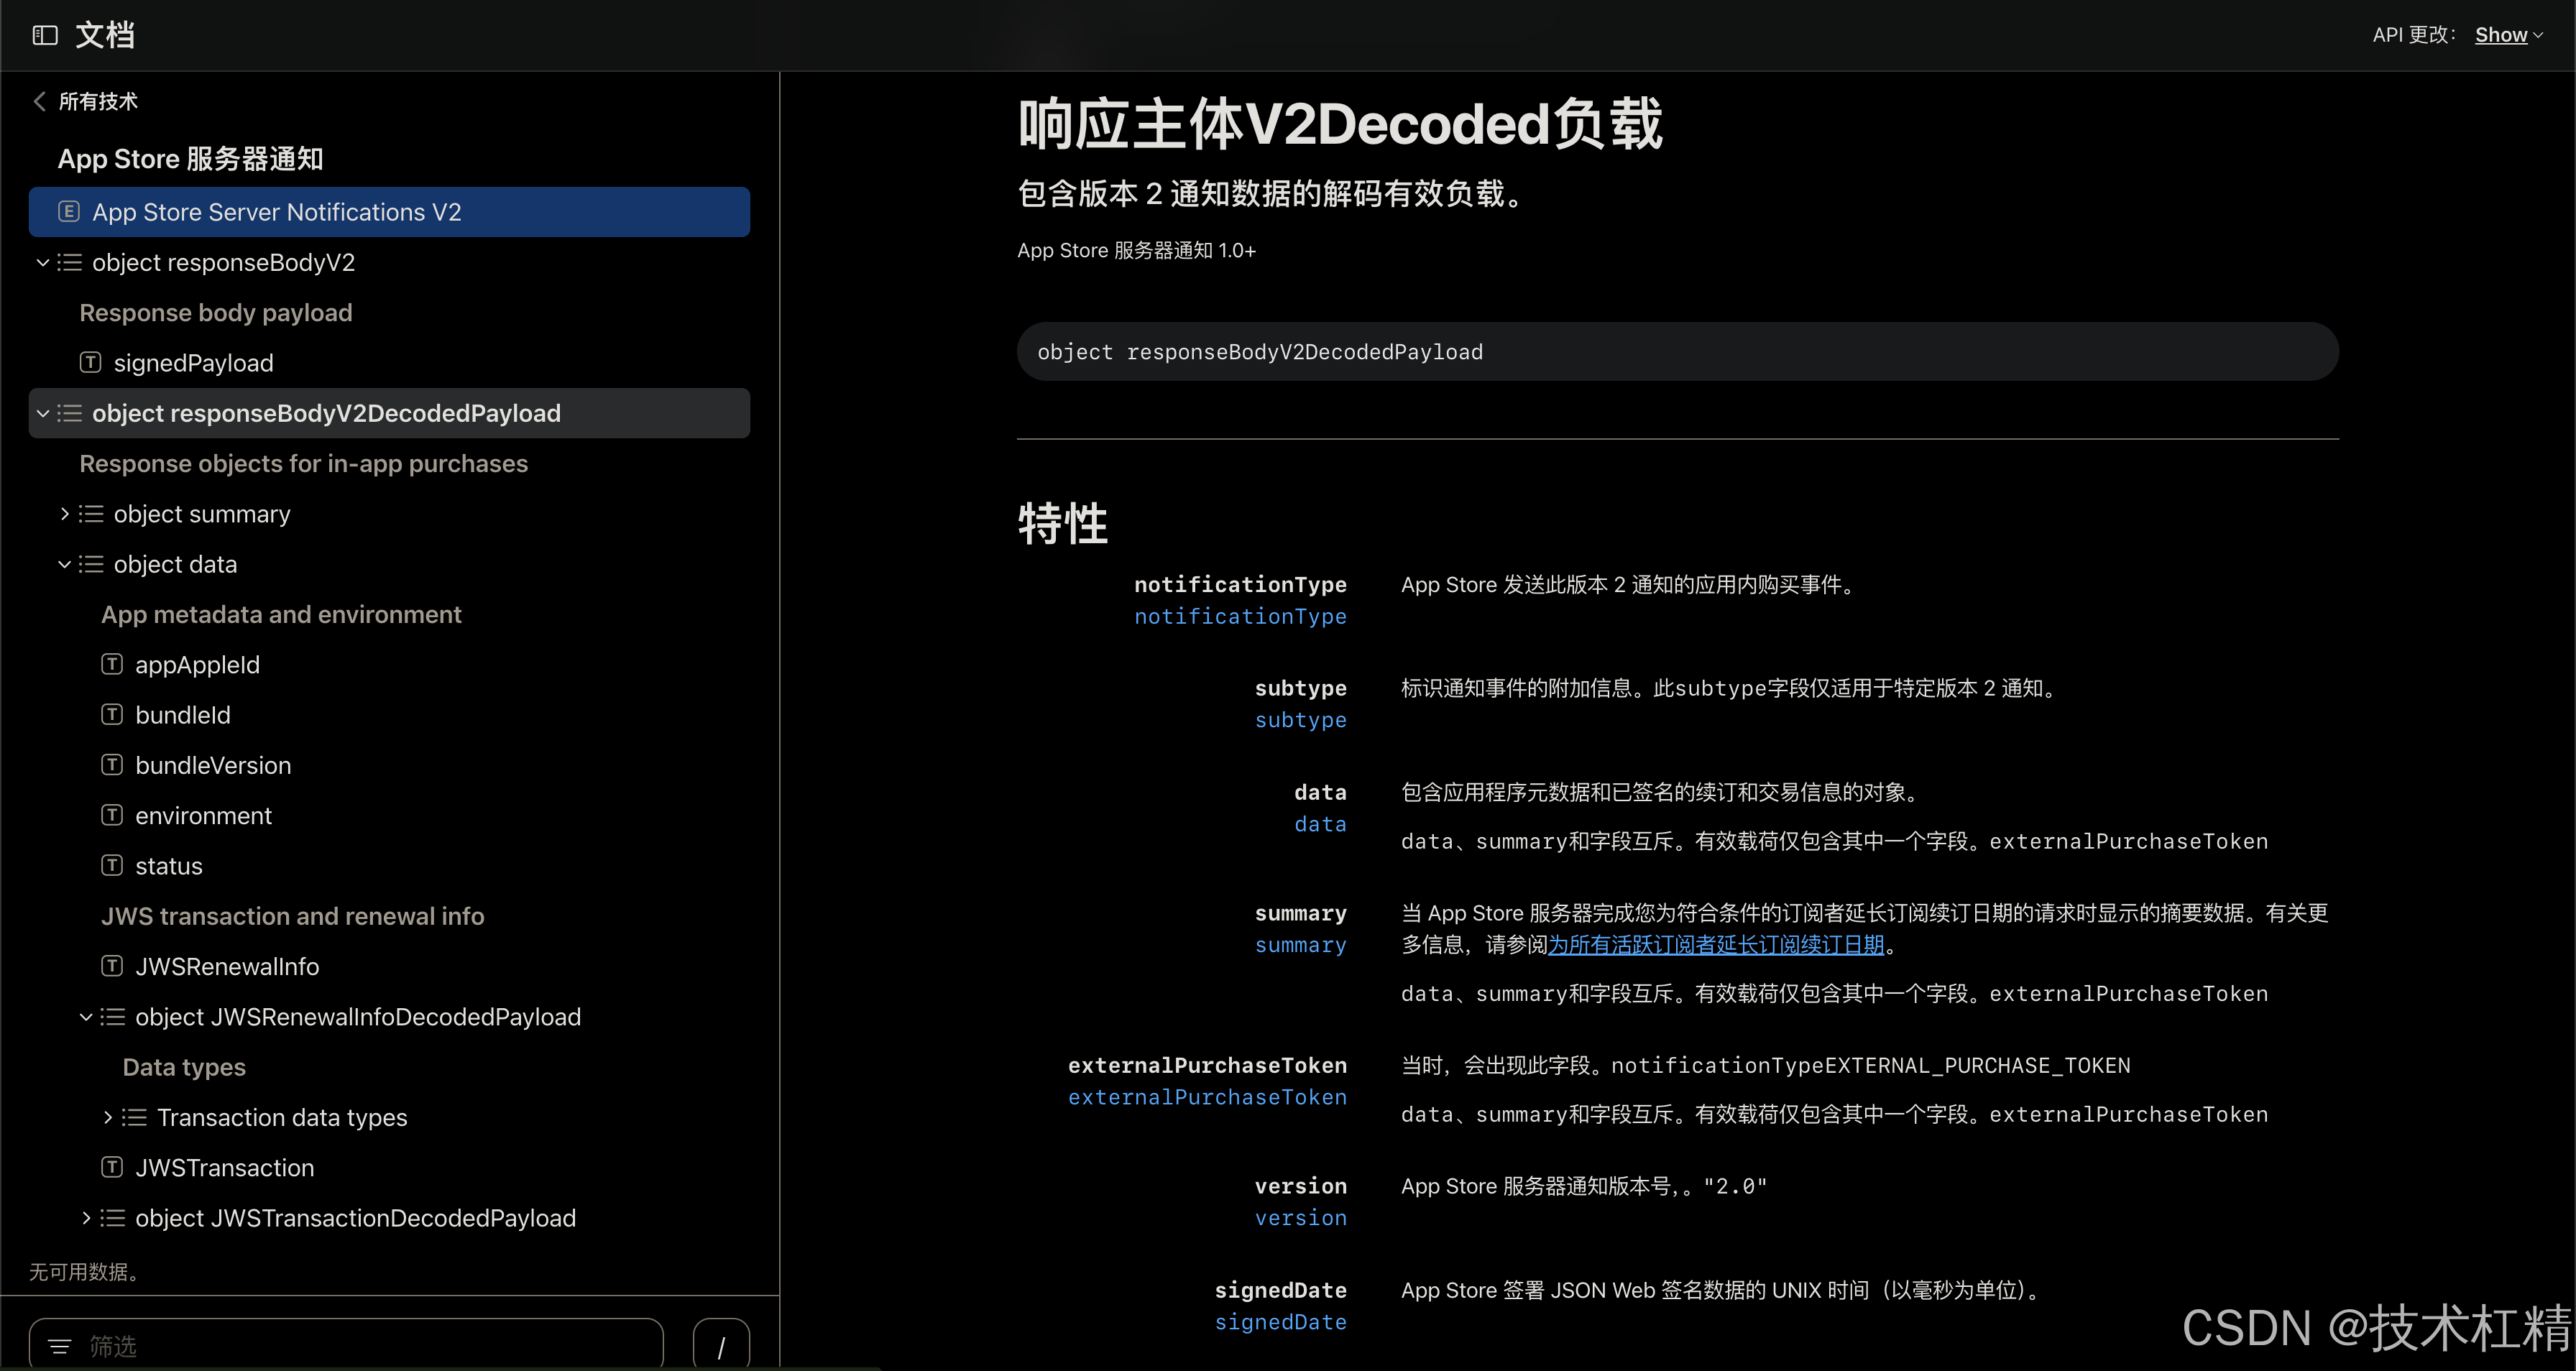Click the JWSTransaction type icon
The image size is (2576, 1371).
112,1167
